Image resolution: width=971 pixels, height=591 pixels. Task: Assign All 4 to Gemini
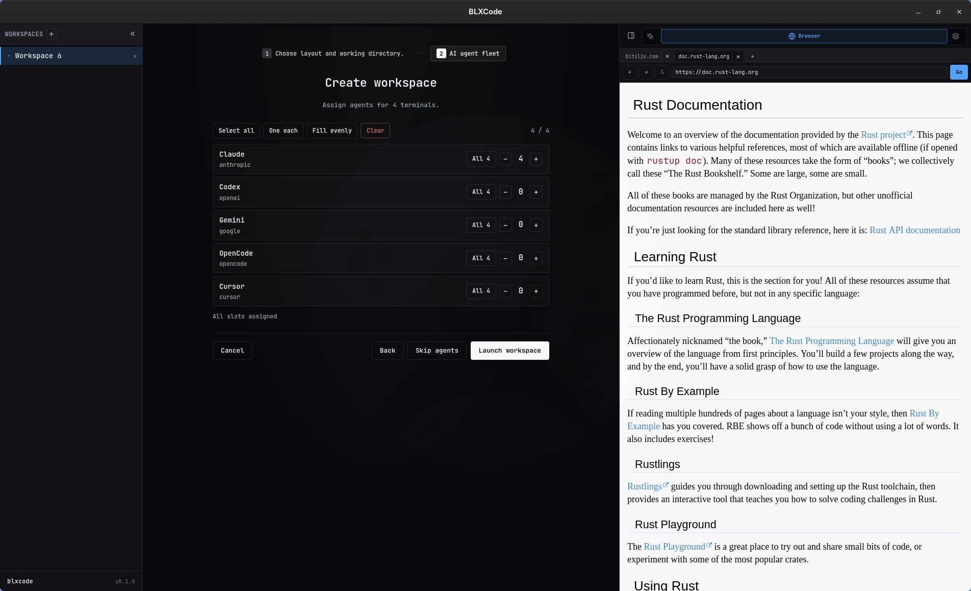[x=481, y=225]
